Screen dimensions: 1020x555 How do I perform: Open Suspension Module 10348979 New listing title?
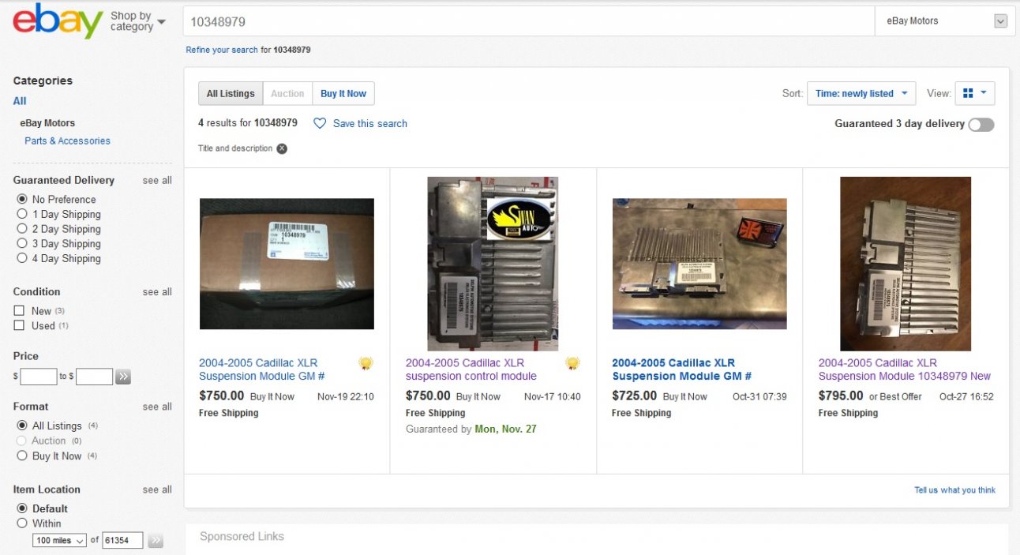coord(905,369)
